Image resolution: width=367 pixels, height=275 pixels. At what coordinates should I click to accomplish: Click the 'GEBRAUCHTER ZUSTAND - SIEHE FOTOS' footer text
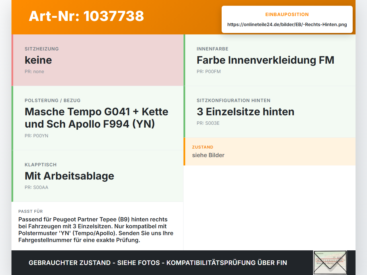click(158, 263)
